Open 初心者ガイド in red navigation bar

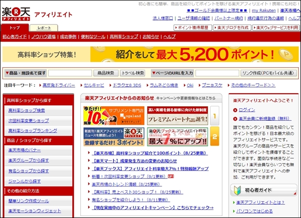coord(15,37)
